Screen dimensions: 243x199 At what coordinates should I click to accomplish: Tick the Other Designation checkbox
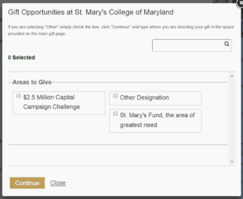tap(116, 95)
